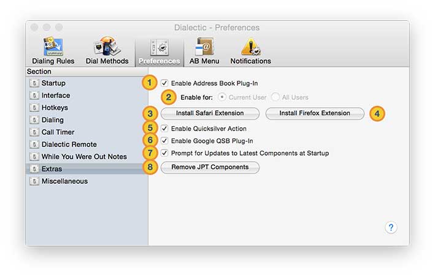Click the icon beside Dialing section

tap(34, 120)
